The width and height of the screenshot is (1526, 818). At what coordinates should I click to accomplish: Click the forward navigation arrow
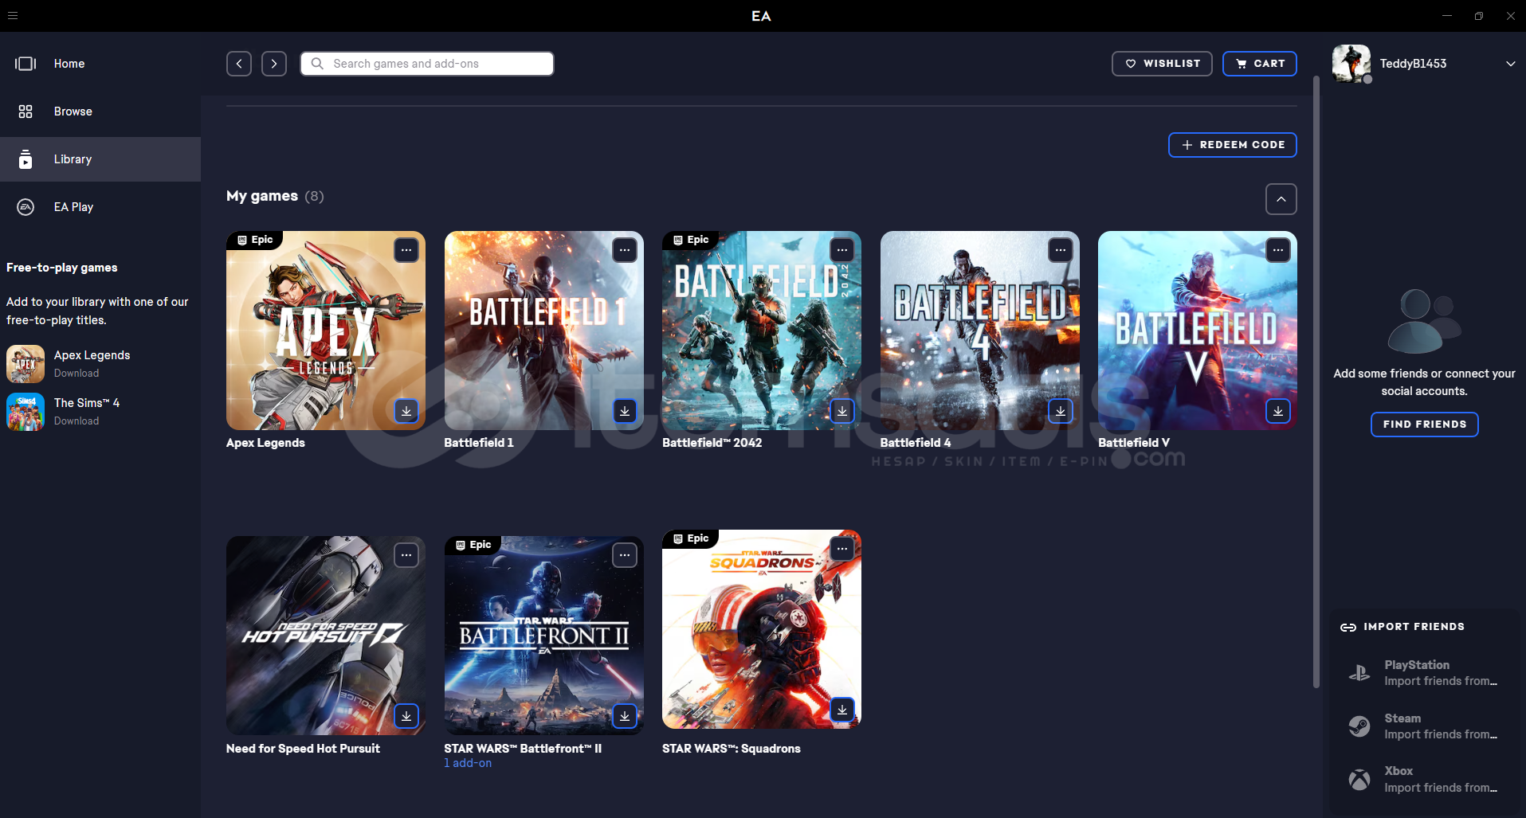274,64
